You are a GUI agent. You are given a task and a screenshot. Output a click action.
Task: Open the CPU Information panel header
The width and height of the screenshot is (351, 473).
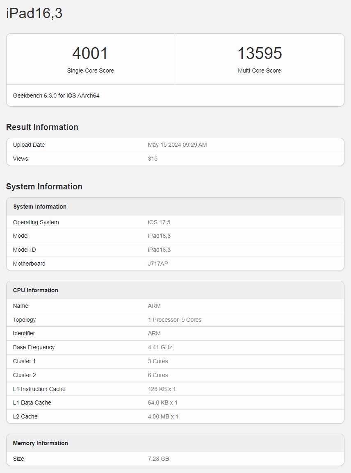click(36, 290)
